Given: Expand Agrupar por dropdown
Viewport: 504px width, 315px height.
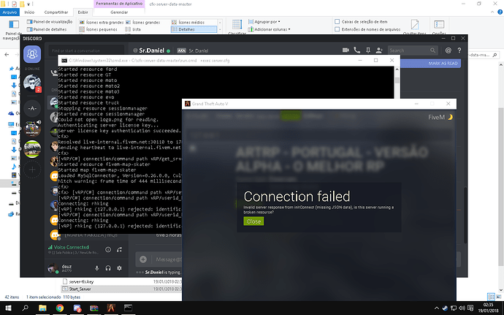Looking at the screenshot, I should 264,22.
